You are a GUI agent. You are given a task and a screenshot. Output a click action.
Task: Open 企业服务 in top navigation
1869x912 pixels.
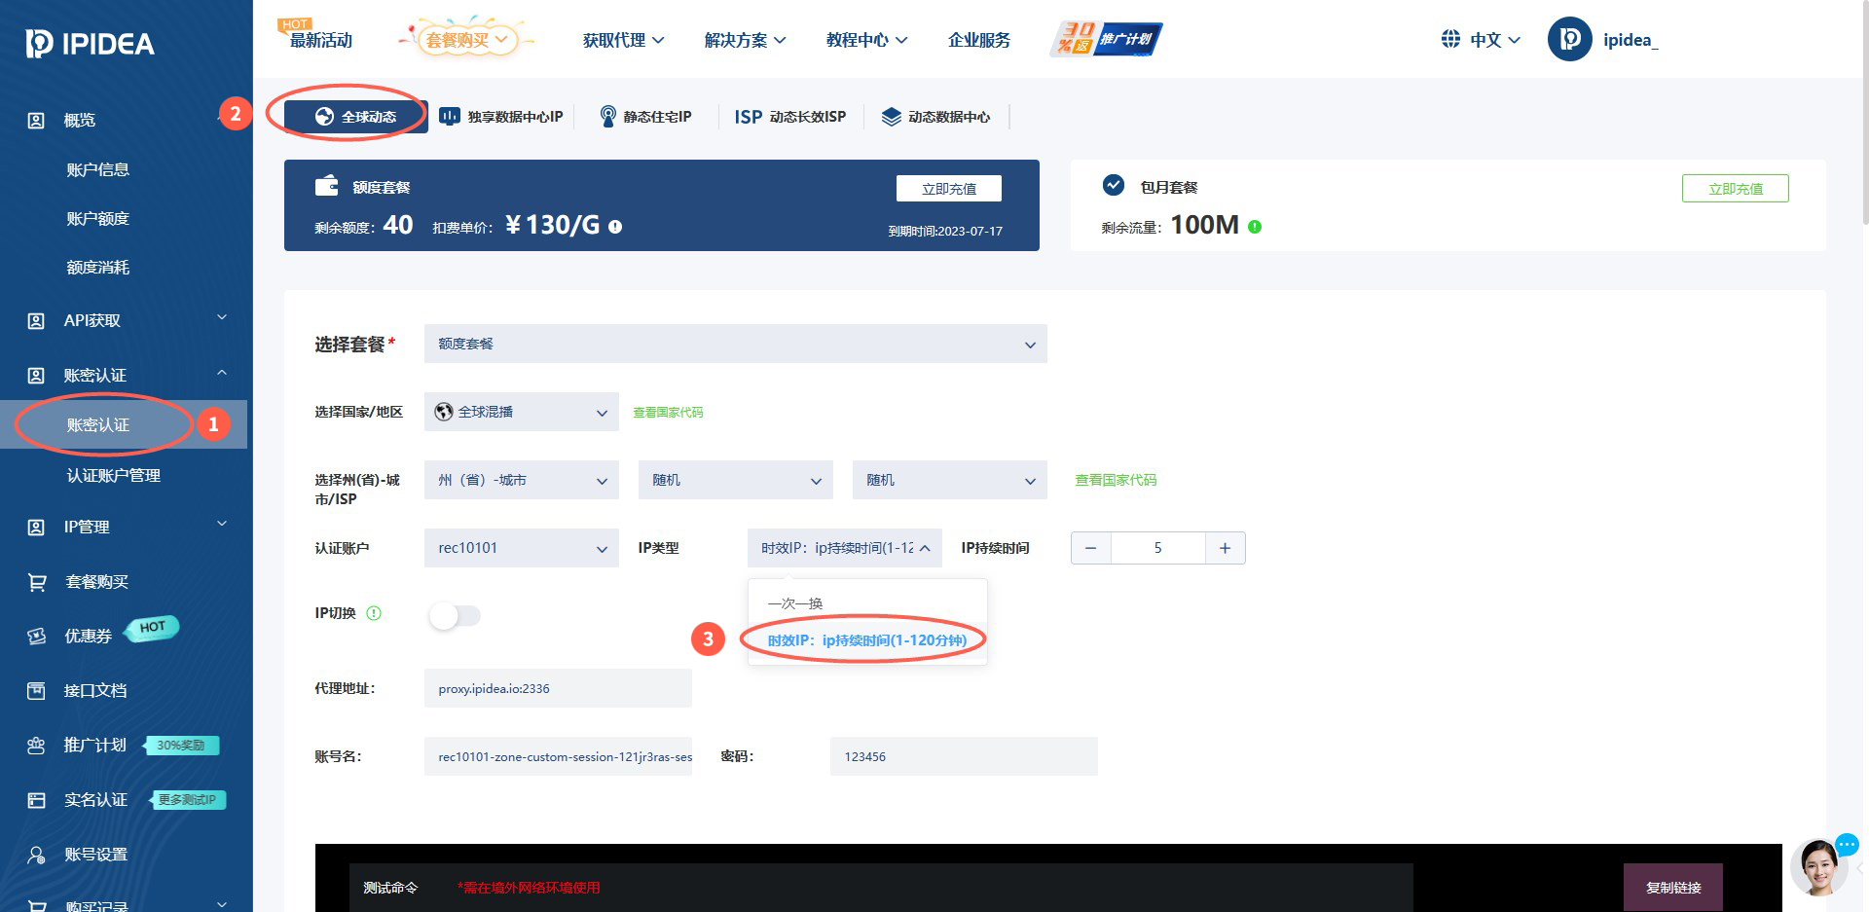pos(979,40)
